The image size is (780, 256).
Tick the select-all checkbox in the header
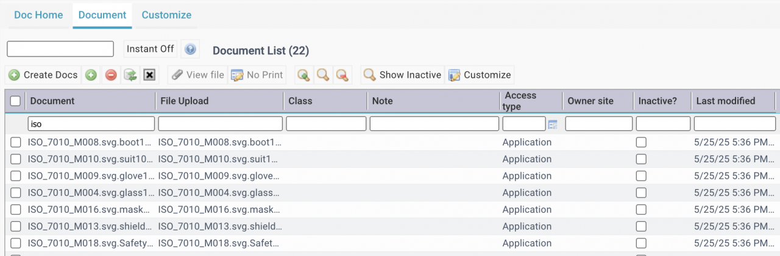(16, 101)
